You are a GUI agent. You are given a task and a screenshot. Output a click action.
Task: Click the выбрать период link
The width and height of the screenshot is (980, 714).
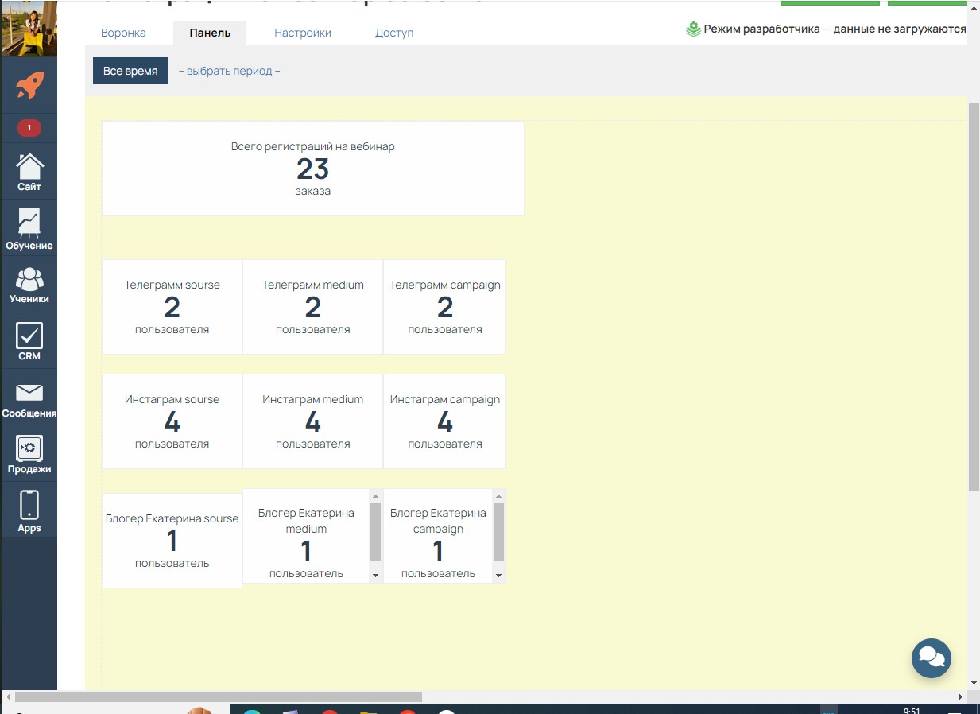[x=230, y=71]
